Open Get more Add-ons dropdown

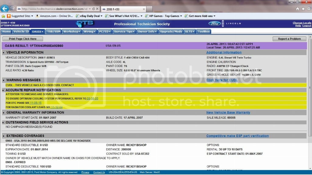(x=200, y=16)
